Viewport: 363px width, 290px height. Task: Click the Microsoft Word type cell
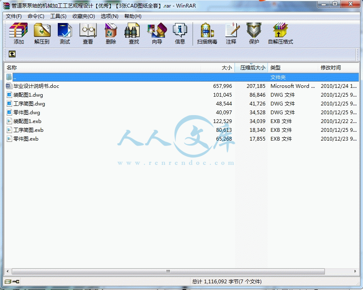coord(293,86)
